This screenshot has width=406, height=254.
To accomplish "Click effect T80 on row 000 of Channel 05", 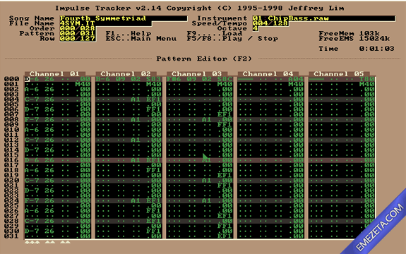I will (367, 79).
